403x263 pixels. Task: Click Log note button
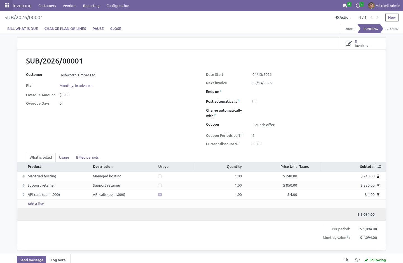click(58, 260)
